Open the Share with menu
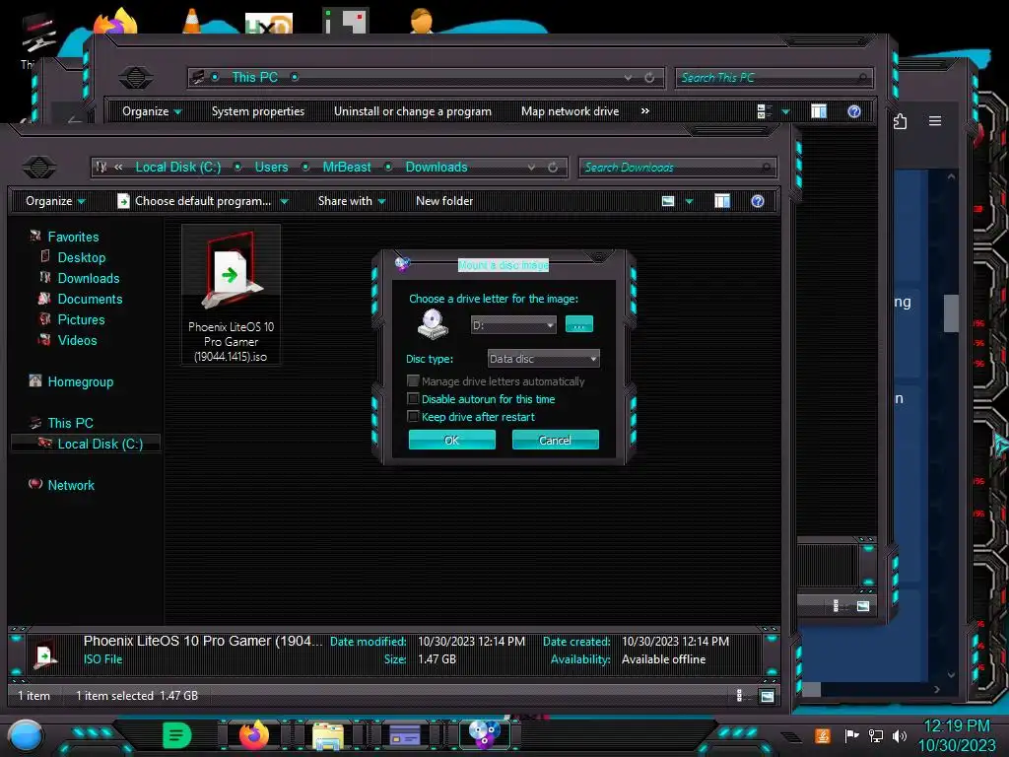The height and width of the screenshot is (757, 1009). [x=352, y=201]
